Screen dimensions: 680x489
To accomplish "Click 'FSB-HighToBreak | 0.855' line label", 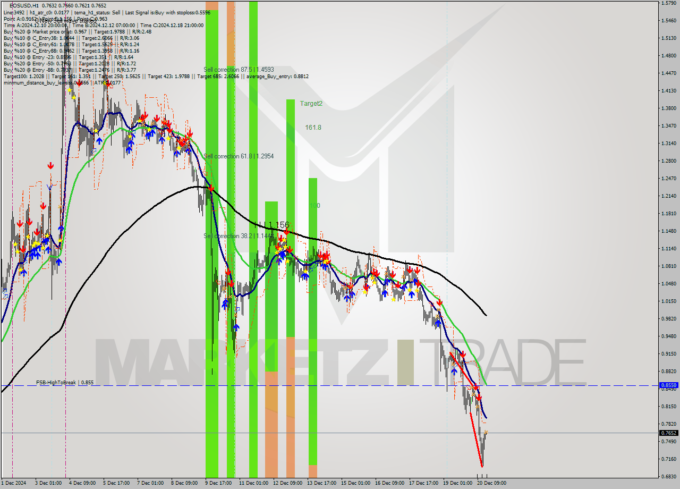I will [x=65, y=382].
